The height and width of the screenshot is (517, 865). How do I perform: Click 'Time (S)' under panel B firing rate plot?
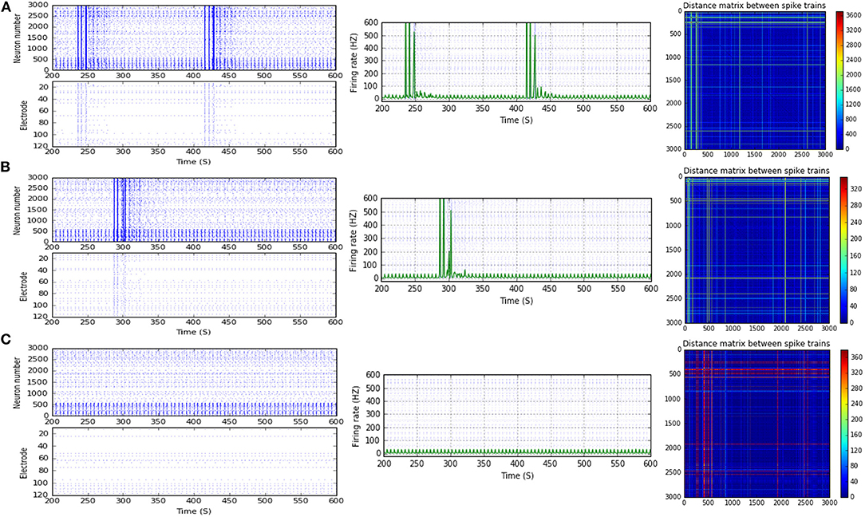coord(516,301)
